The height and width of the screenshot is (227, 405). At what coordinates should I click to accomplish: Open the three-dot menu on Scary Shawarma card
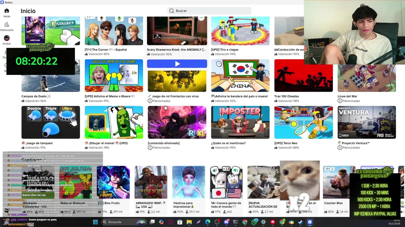[x=201, y=18]
